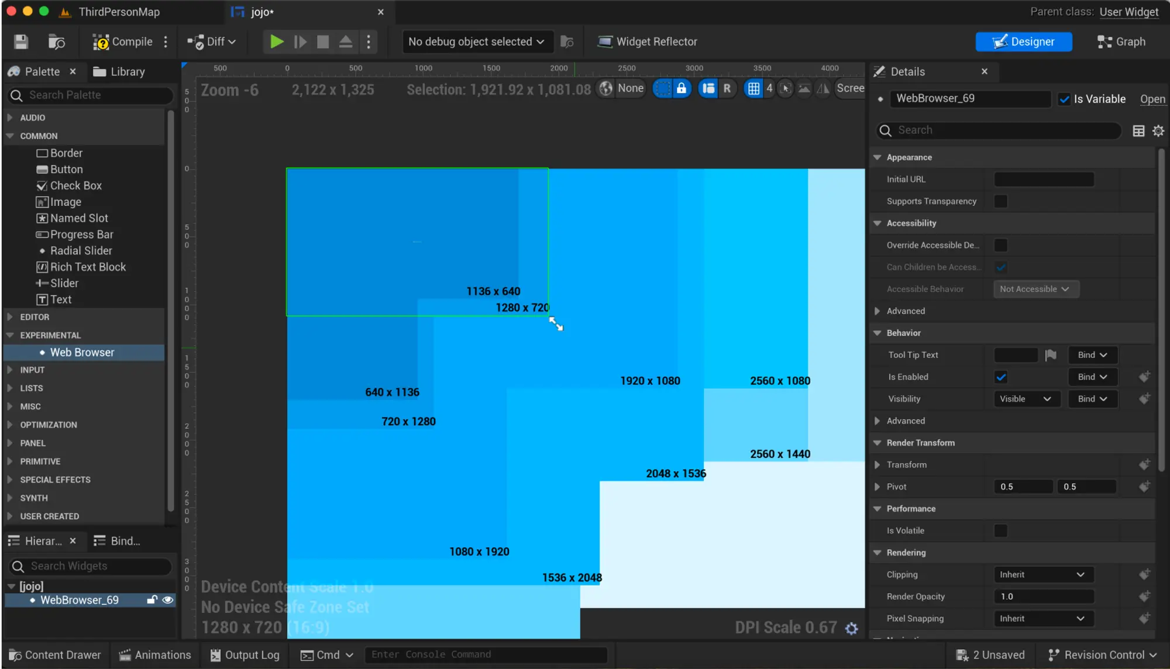This screenshot has height=669, width=1170.
Task: Click the Render Opacity value field
Action: pyautogui.click(x=1044, y=596)
